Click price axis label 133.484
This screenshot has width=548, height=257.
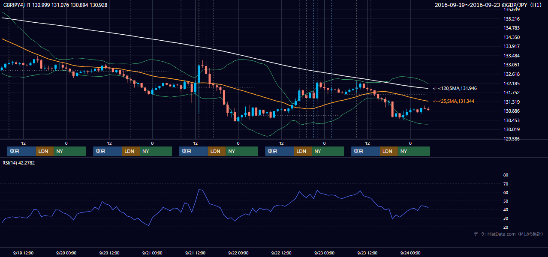tap(511, 56)
